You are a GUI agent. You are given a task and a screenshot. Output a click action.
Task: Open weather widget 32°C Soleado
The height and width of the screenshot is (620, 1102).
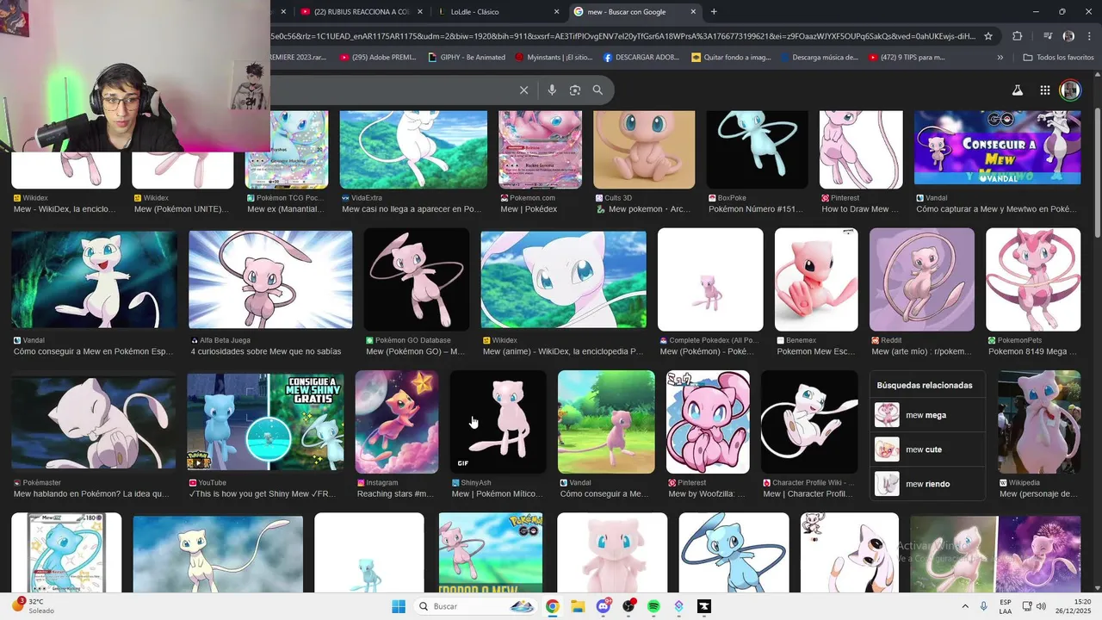33,606
